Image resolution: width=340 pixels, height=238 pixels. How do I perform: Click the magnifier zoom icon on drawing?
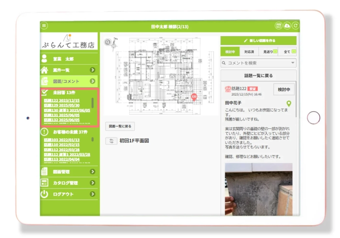click(108, 42)
